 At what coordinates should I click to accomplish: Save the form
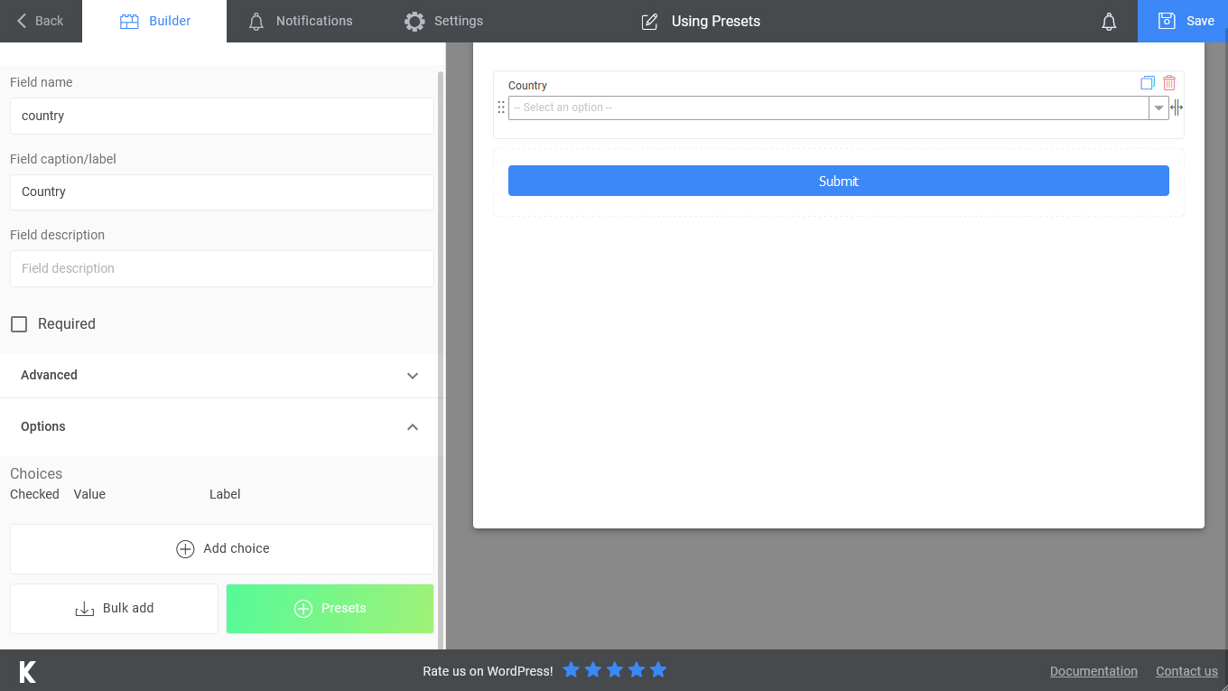[1183, 21]
